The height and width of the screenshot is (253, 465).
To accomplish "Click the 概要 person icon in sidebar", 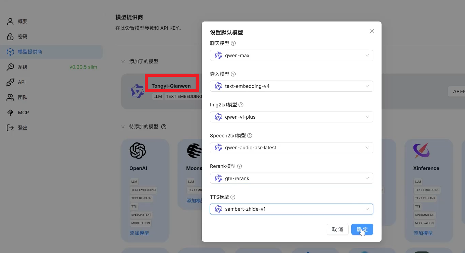I will [11, 21].
